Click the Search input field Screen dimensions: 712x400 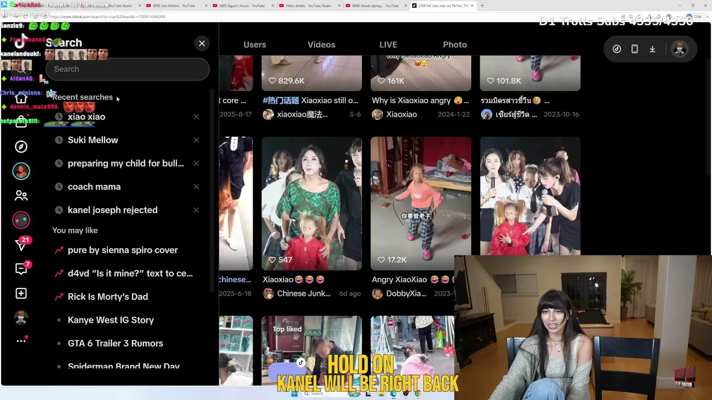point(127,69)
